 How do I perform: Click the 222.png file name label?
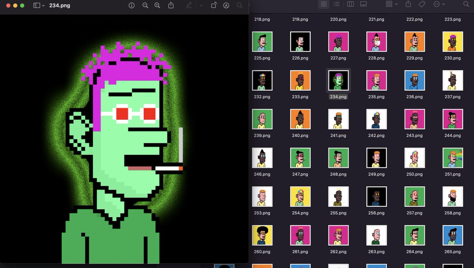pyautogui.click(x=415, y=19)
